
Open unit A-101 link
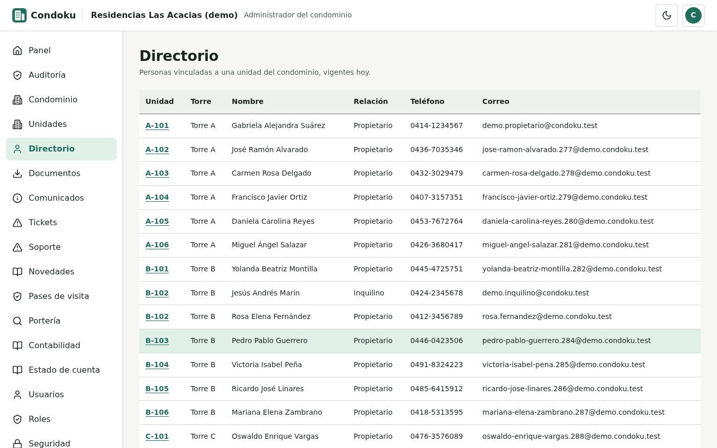[157, 125]
